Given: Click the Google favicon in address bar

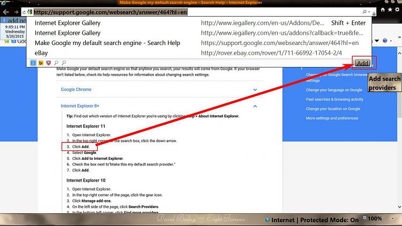Looking at the screenshot, I should tap(29, 12).
